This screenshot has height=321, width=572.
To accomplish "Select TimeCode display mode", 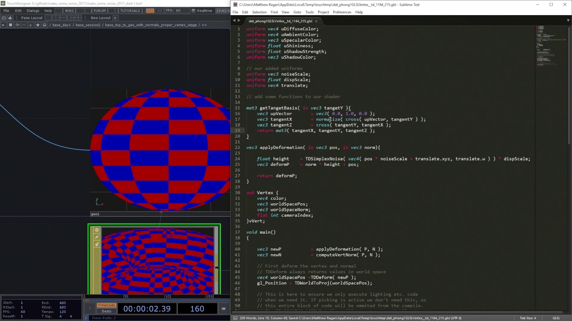I will point(106,305).
